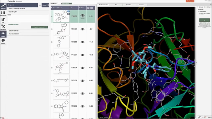Open the Rows & Columns sidebar tool
212x119 pixels.
point(3,13)
